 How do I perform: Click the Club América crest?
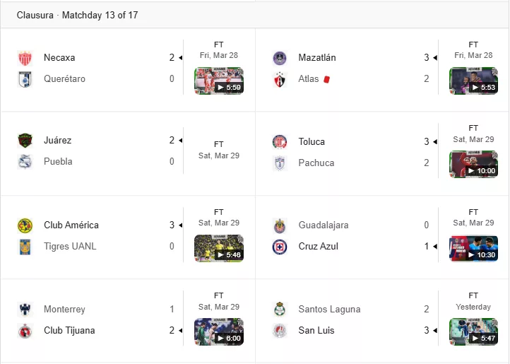coord(25,225)
